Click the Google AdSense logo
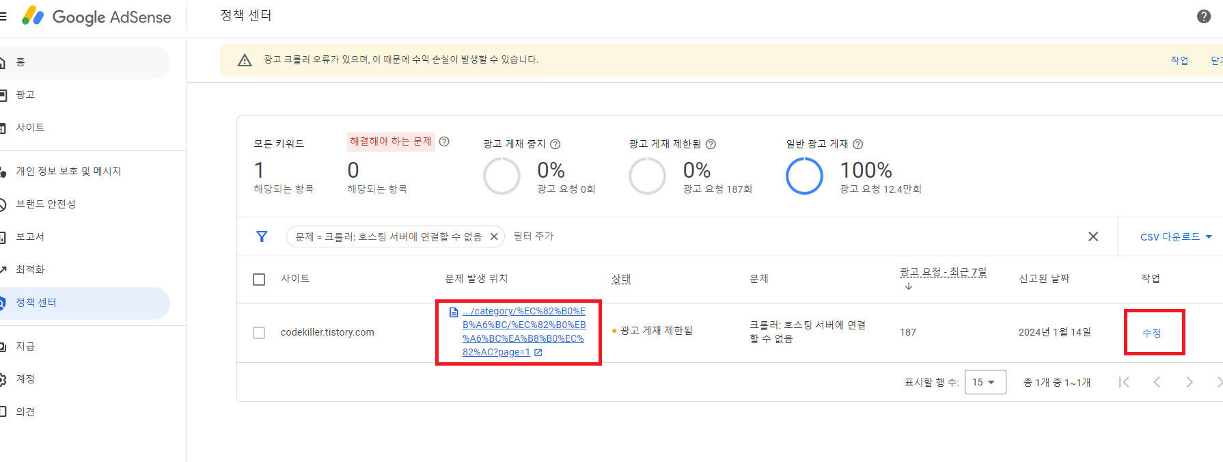Screen dimensions: 1223x462 tap(96, 17)
